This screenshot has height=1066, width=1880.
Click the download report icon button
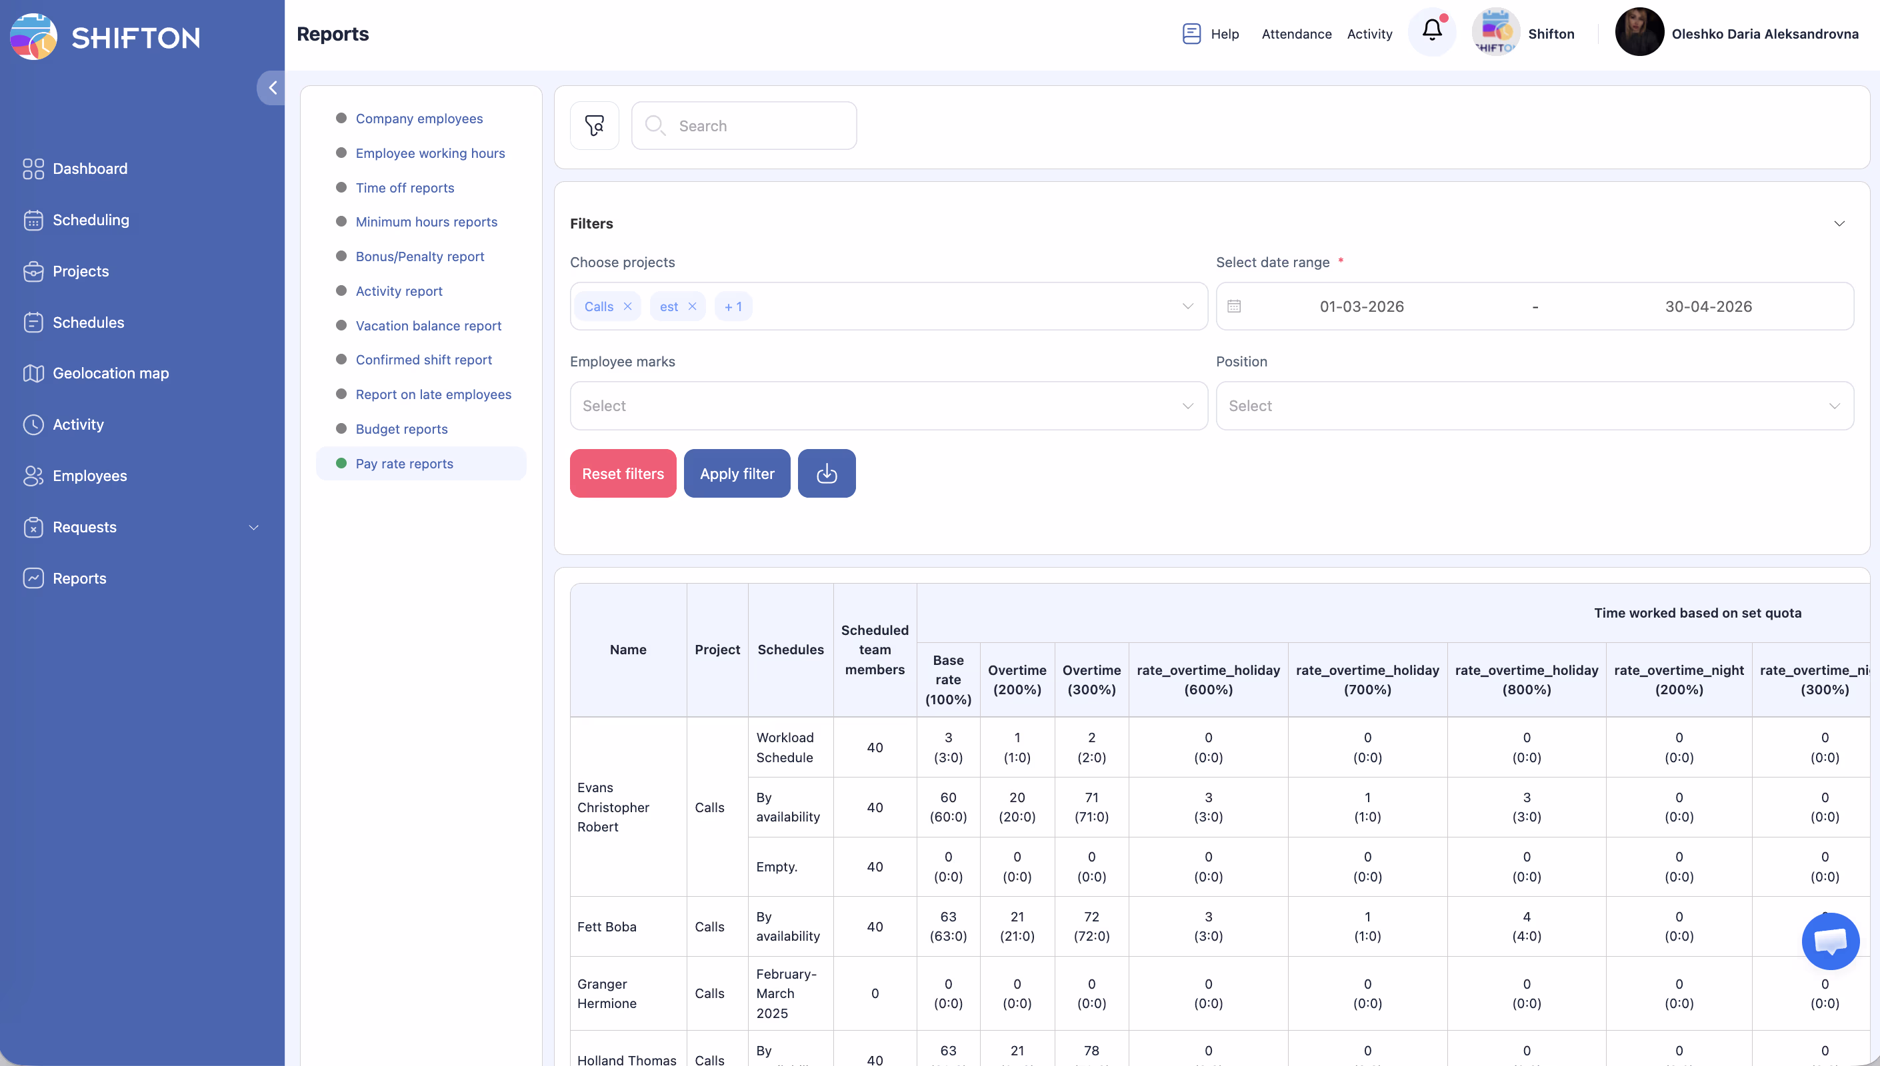tap(826, 474)
